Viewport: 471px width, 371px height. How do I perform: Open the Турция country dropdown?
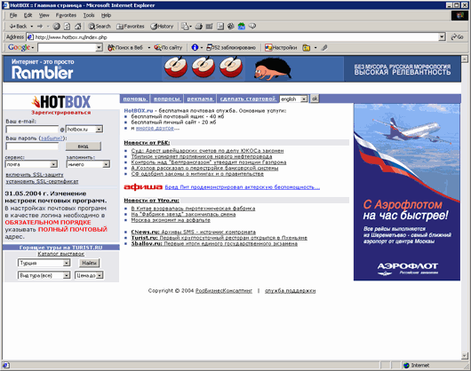click(66, 263)
